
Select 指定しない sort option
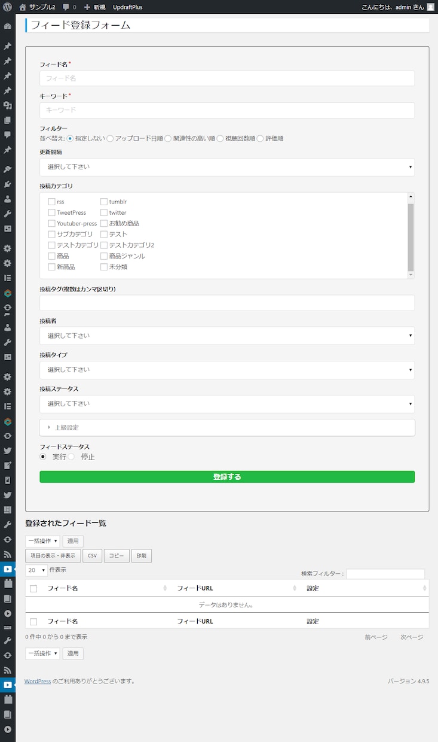pyautogui.click(x=71, y=138)
